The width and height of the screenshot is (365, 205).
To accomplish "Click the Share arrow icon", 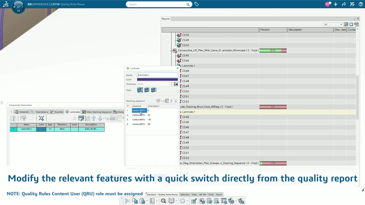I will (344, 4).
